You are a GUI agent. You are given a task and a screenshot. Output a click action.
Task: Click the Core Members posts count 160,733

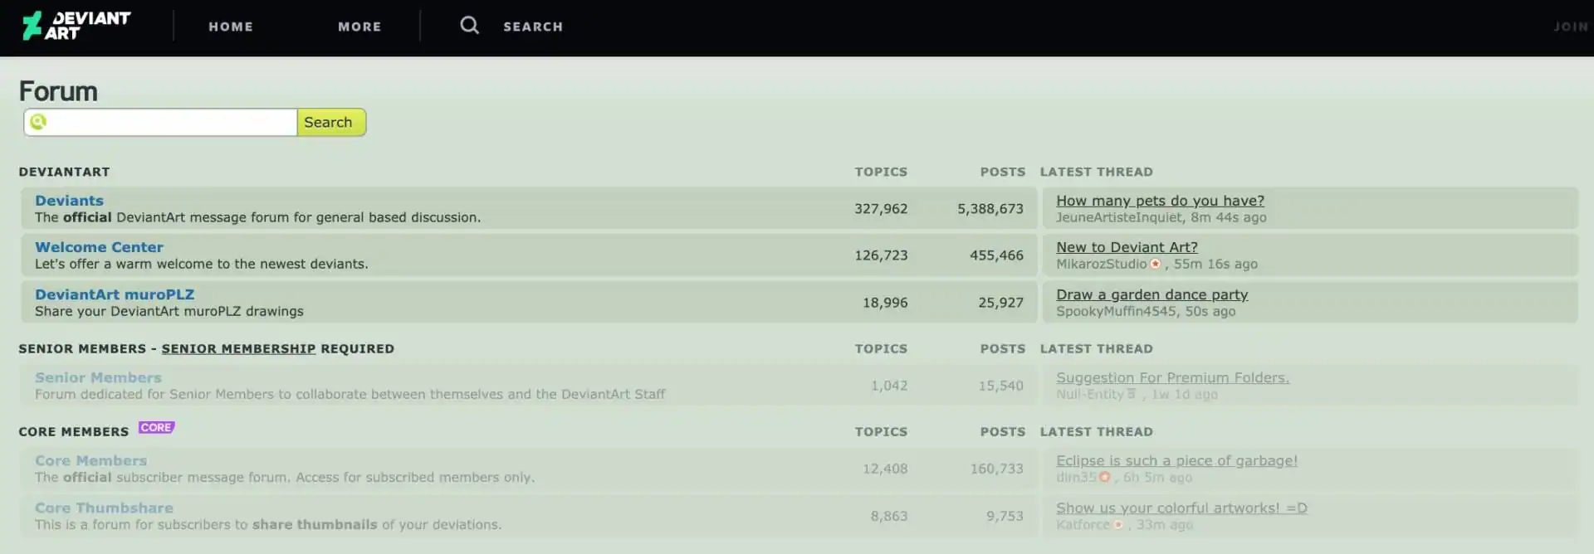click(996, 469)
